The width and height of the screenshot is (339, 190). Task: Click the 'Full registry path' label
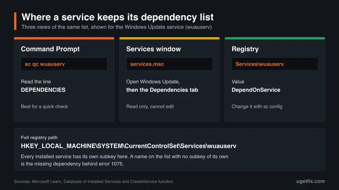point(39,137)
